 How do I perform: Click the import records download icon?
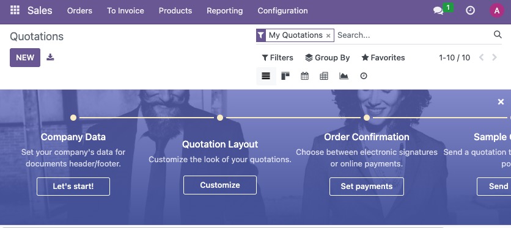point(50,57)
